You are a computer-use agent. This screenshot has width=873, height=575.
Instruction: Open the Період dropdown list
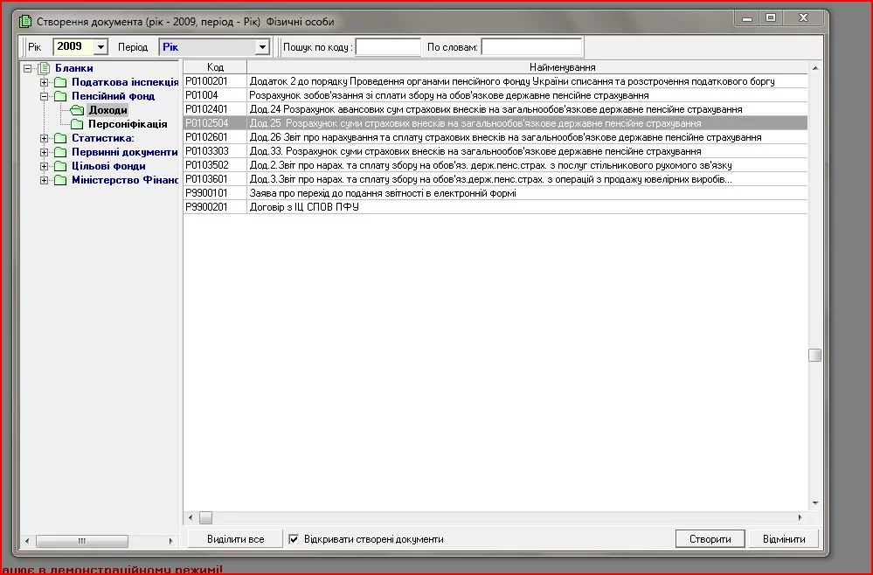click(262, 47)
